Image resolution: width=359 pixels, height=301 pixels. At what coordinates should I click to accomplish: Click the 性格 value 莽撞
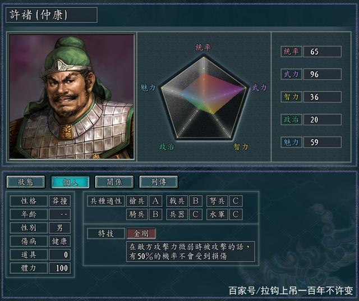click(59, 201)
